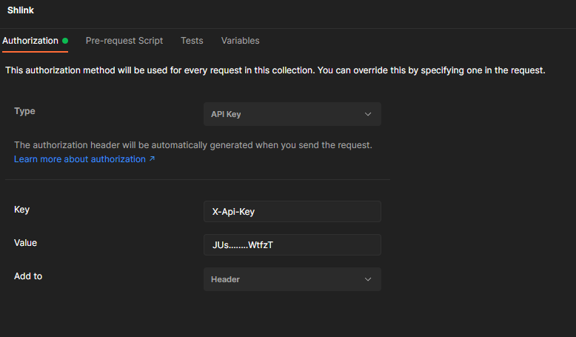Click the Value field label
576x337 pixels.
click(25, 242)
